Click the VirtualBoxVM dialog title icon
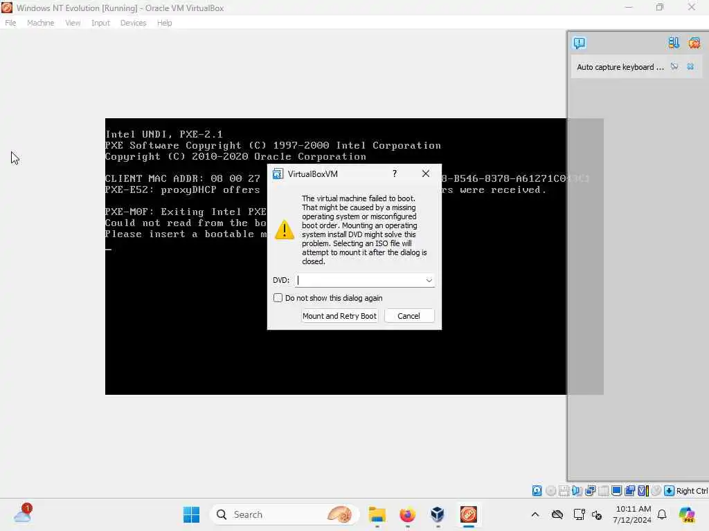Viewport: 709px width, 531px height. [278, 174]
